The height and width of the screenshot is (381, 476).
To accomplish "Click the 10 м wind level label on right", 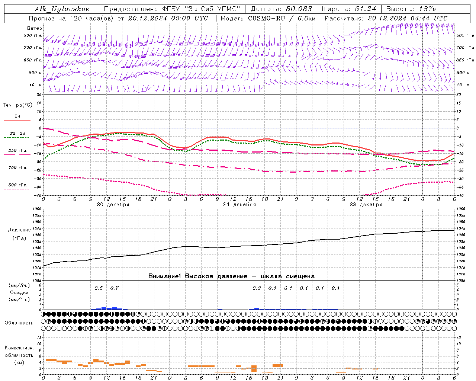I will 463,85.
